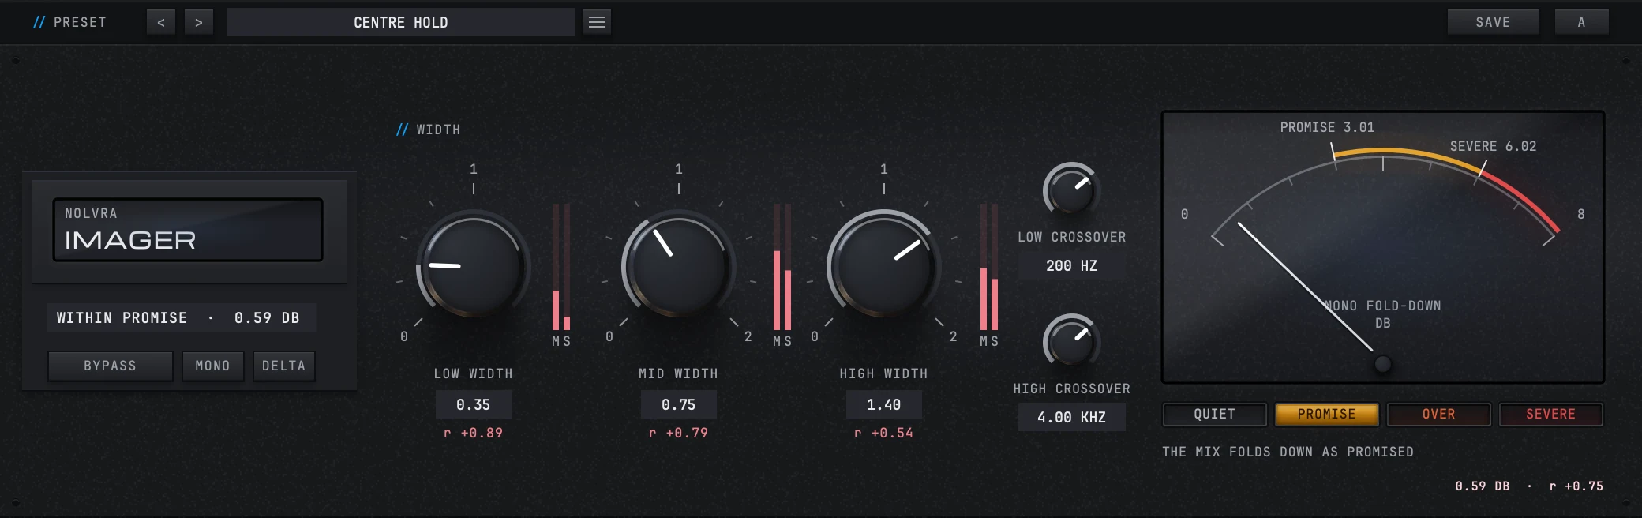
Task: Open the CENTRE HOLD preset name field
Action: coord(401,22)
